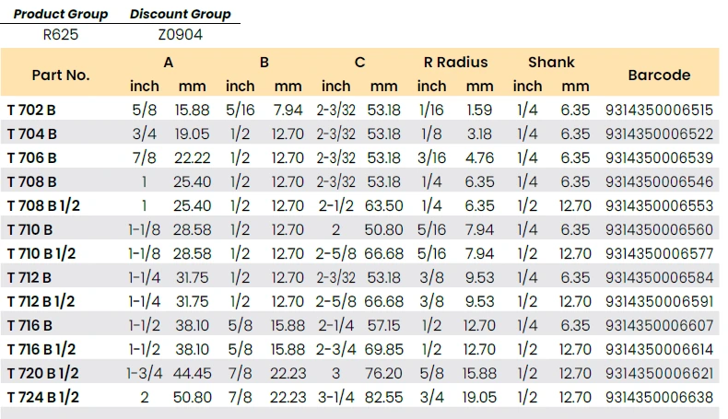Click the Discount Group label
The width and height of the screenshot is (728, 419).
click(180, 14)
